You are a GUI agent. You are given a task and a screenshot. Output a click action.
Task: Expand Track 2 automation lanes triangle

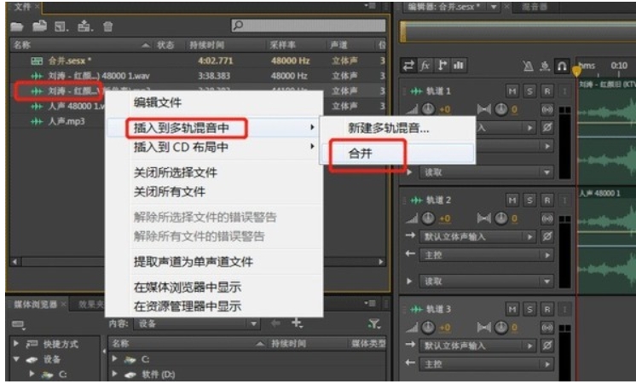tap(409, 281)
